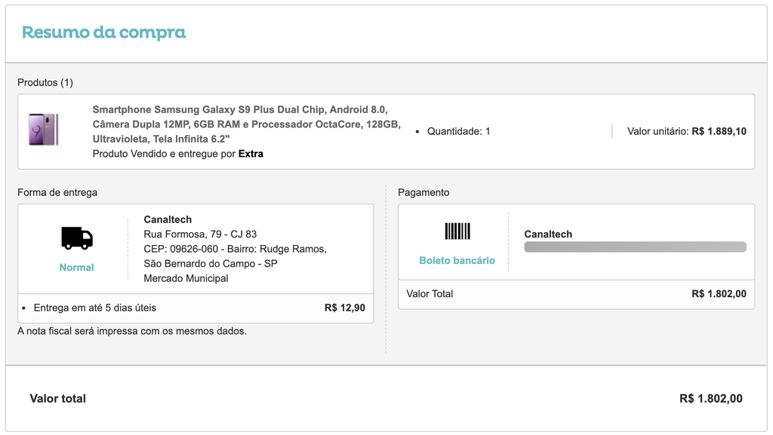Click the Rua Formosa, 79 address line
This screenshot has height=435, width=773.
tap(200, 234)
